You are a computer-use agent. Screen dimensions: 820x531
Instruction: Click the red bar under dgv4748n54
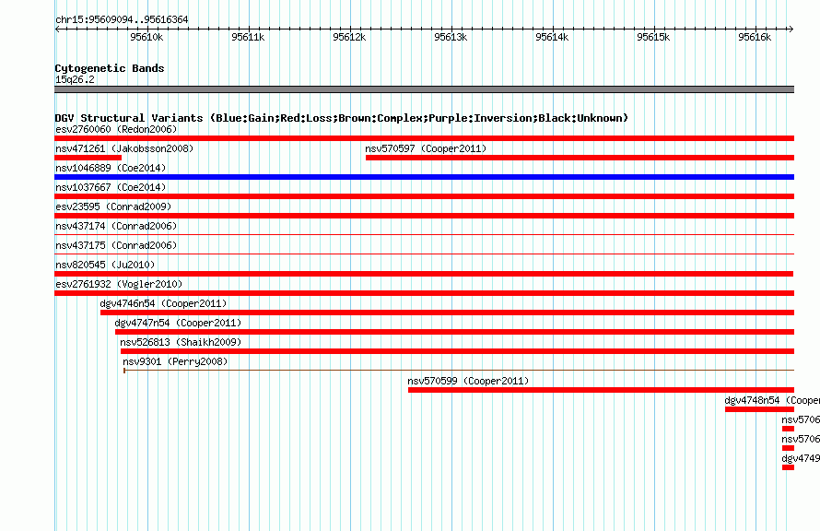[x=759, y=409]
